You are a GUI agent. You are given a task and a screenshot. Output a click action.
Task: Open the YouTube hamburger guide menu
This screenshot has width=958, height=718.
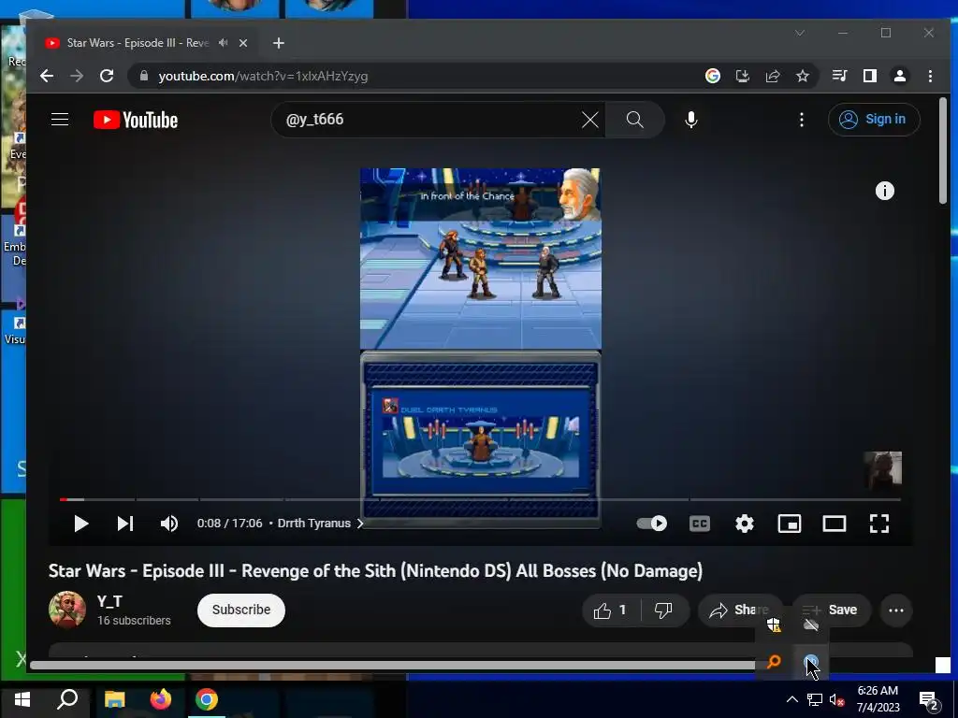coord(60,119)
